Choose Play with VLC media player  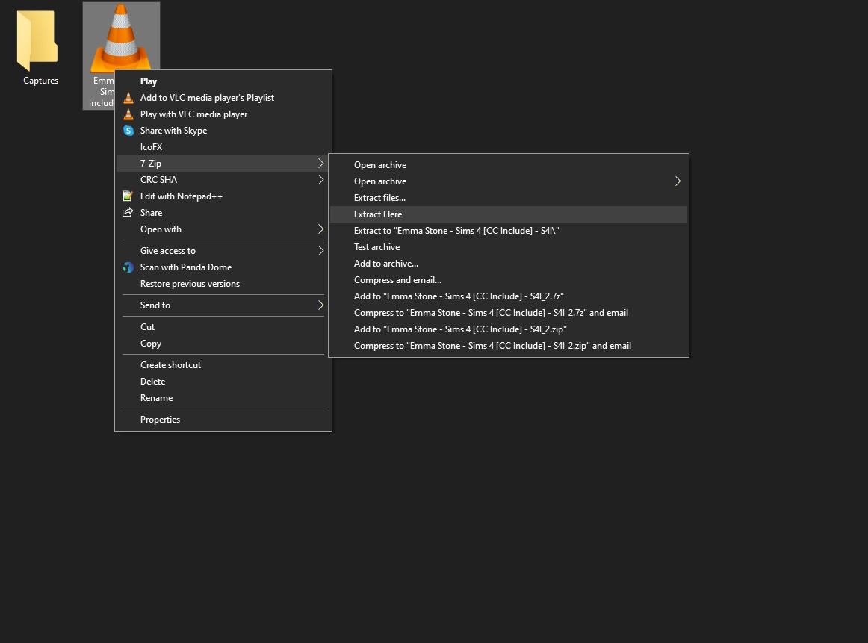[x=223, y=114]
